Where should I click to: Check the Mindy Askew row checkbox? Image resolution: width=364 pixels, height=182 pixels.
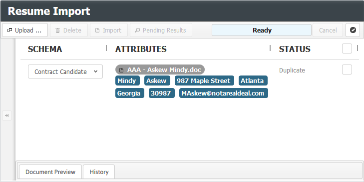click(x=347, y=69)
